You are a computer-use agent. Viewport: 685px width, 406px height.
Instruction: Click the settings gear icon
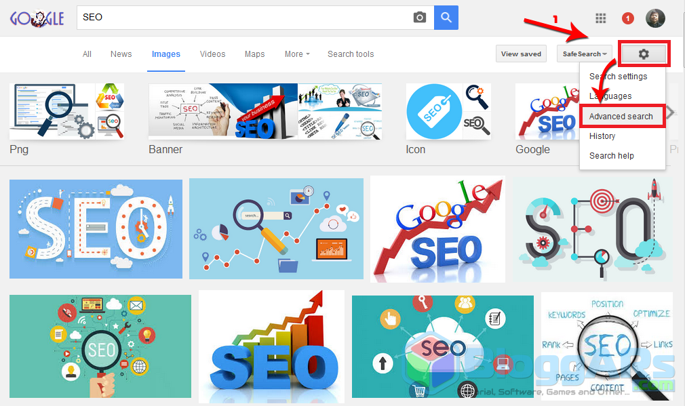tap(644, 54)
